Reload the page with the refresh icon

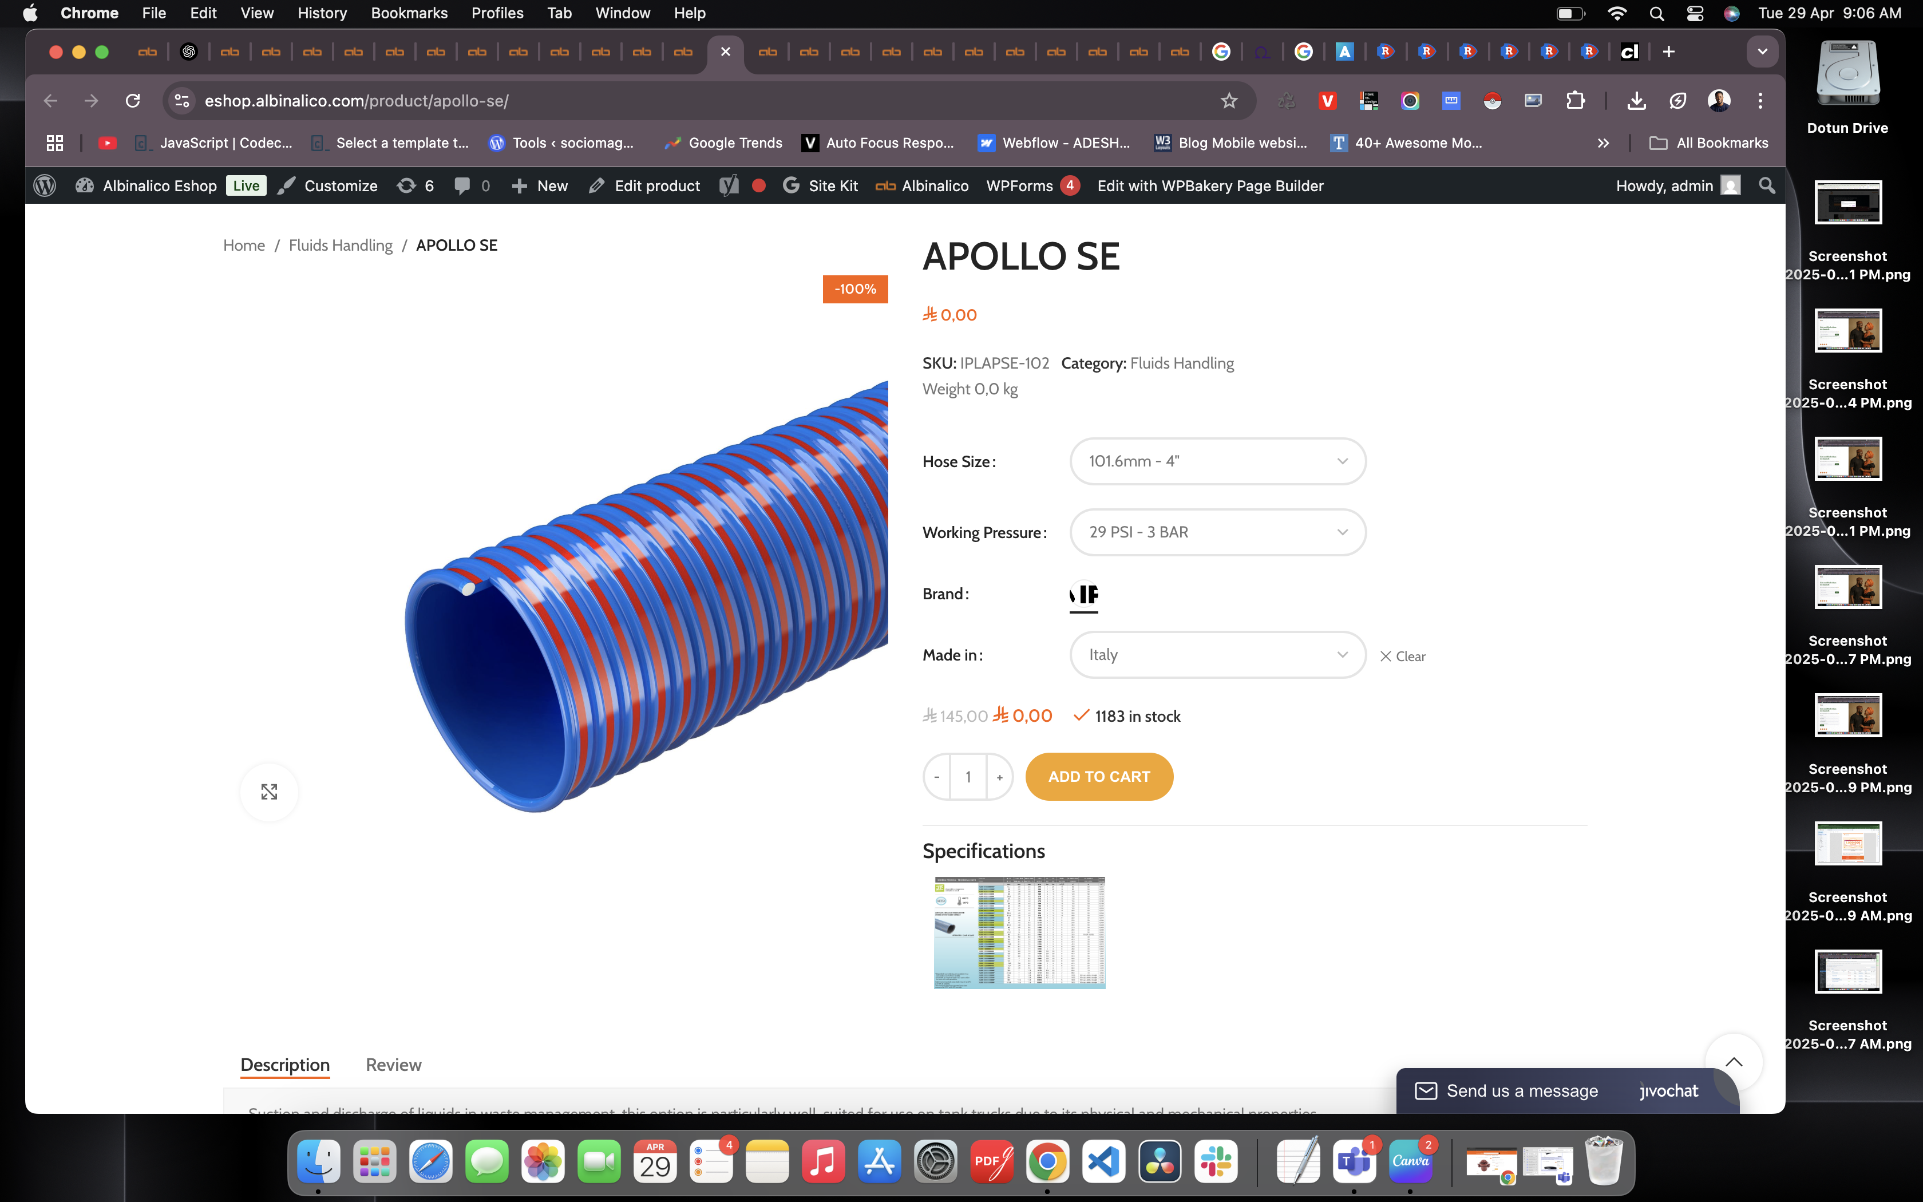click(x=133, y=101)
